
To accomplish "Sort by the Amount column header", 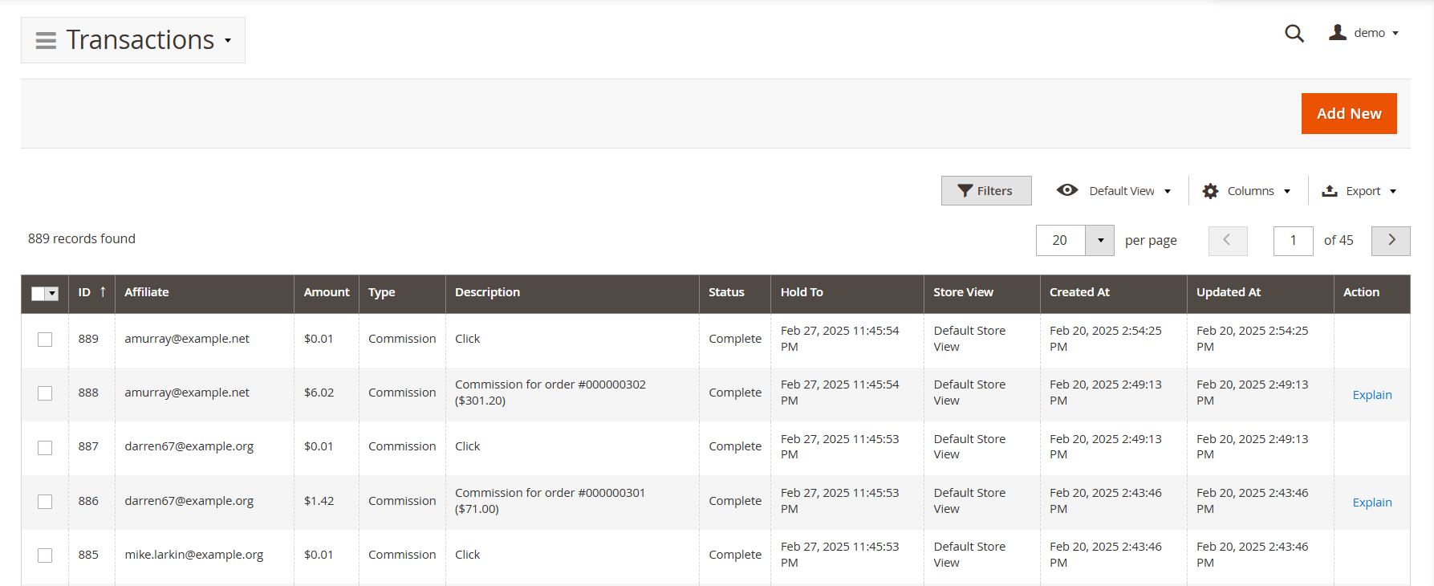I will 326,292.
